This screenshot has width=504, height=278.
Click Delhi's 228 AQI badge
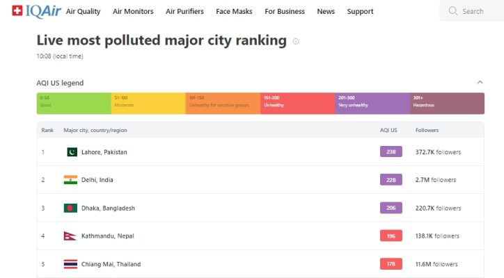(391, 180)
